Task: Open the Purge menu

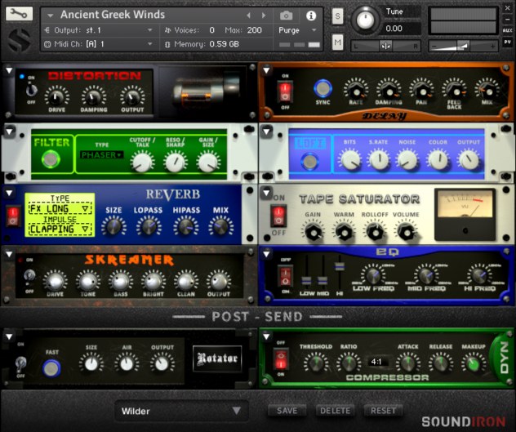Action: (297, 30)
